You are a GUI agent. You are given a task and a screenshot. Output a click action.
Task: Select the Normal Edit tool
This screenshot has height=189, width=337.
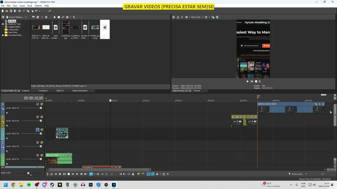(x=91, y=174)
